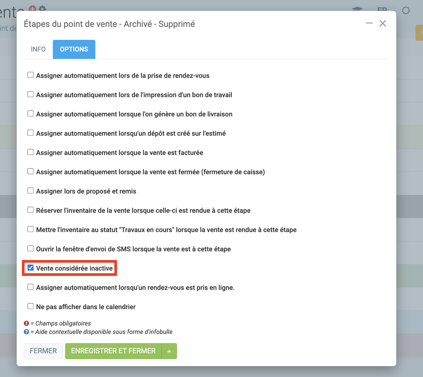Switch to the INFO tab

(38, 49)
